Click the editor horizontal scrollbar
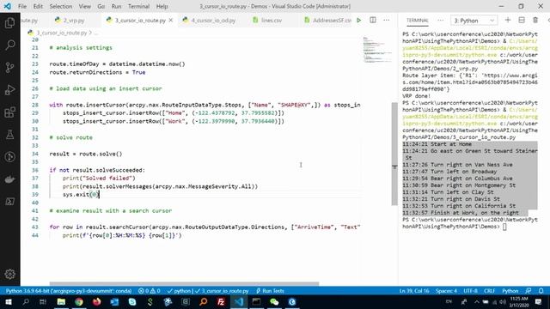 coord(184,284)
